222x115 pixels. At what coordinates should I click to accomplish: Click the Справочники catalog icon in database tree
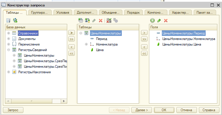(14, 33)
